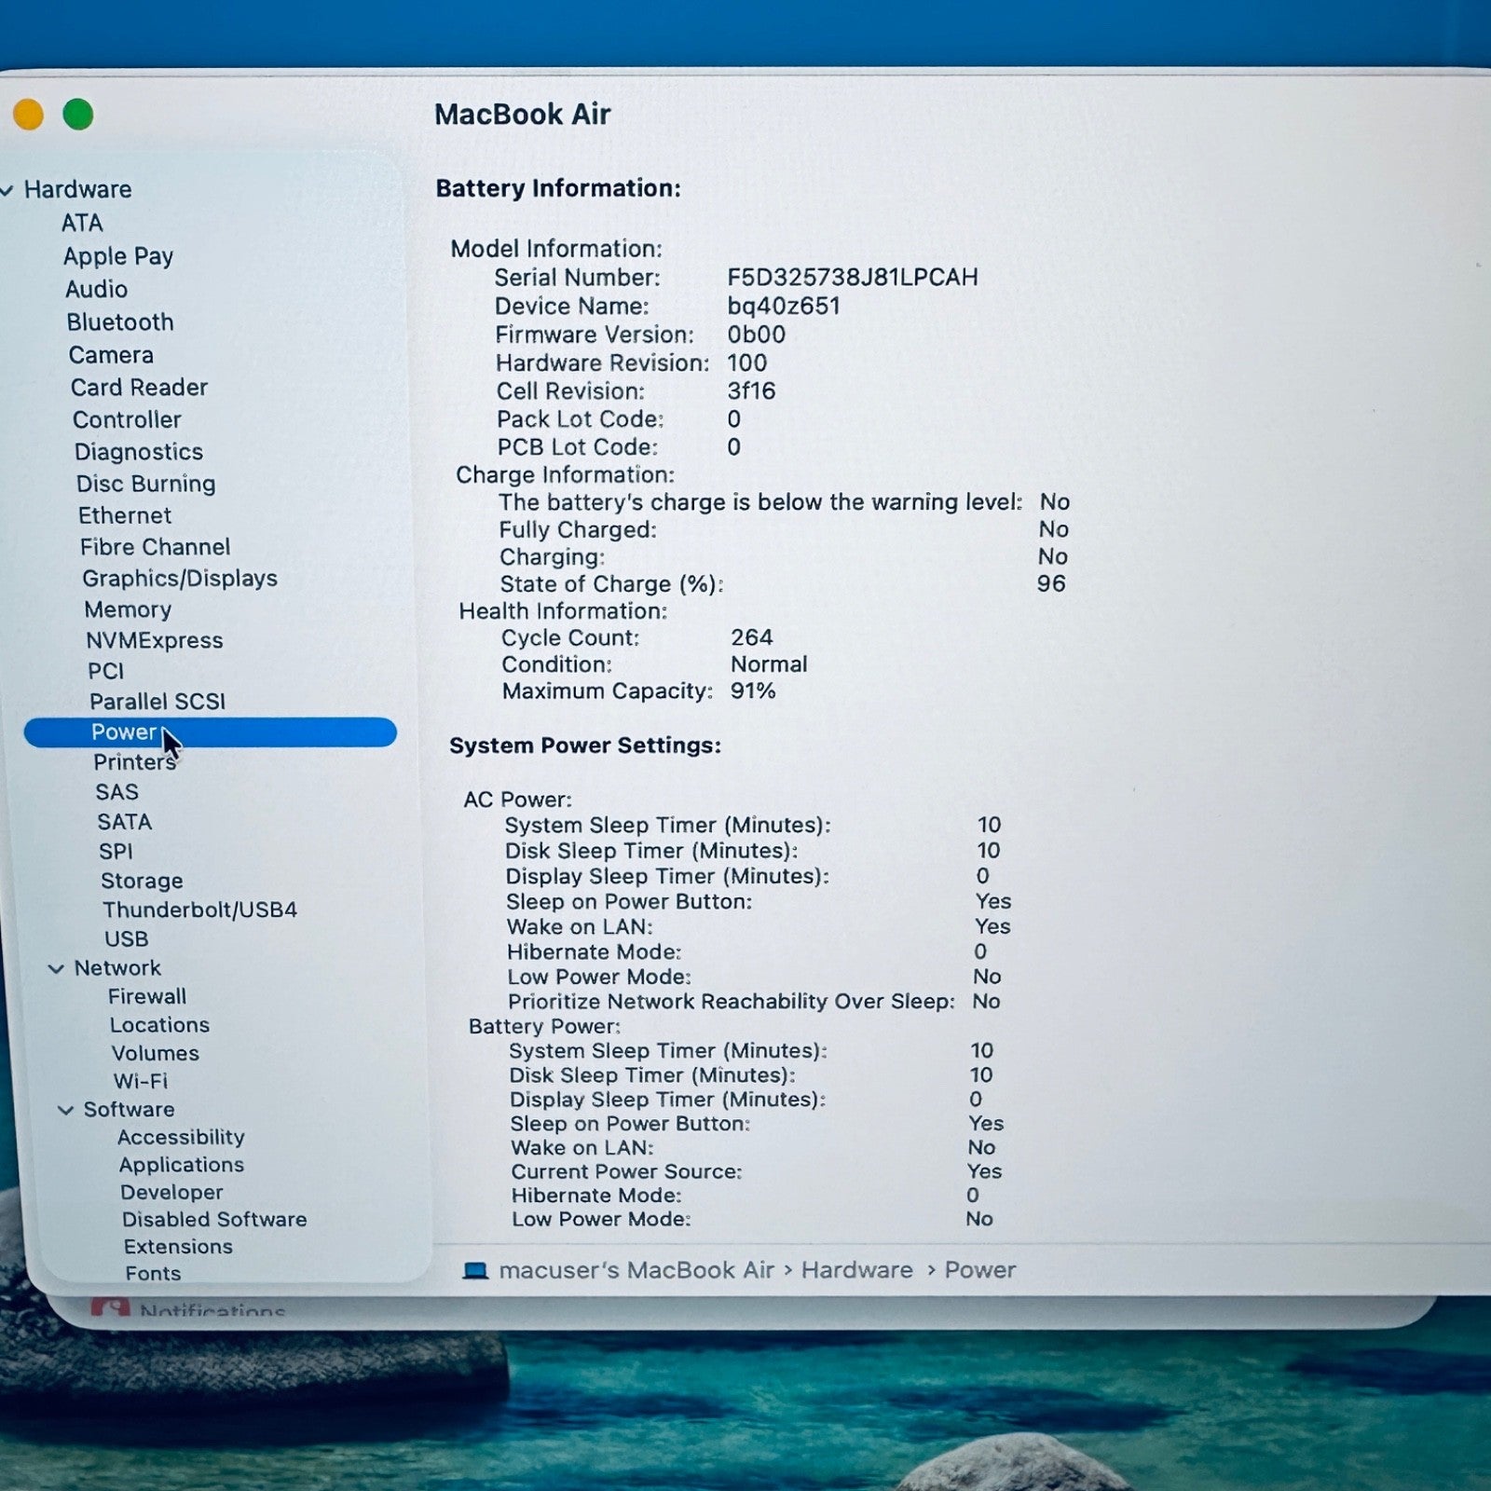Open Fibre Channel entry
The image size is (1491, 1491).
tap(155, 546)
